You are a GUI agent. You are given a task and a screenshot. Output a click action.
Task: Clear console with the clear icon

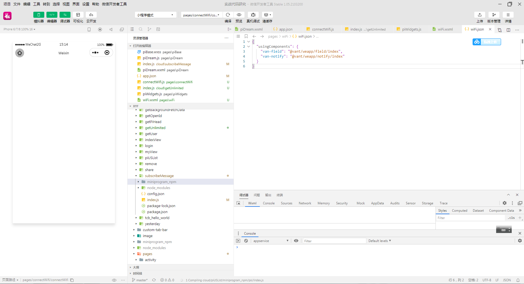tap(246, 241)
